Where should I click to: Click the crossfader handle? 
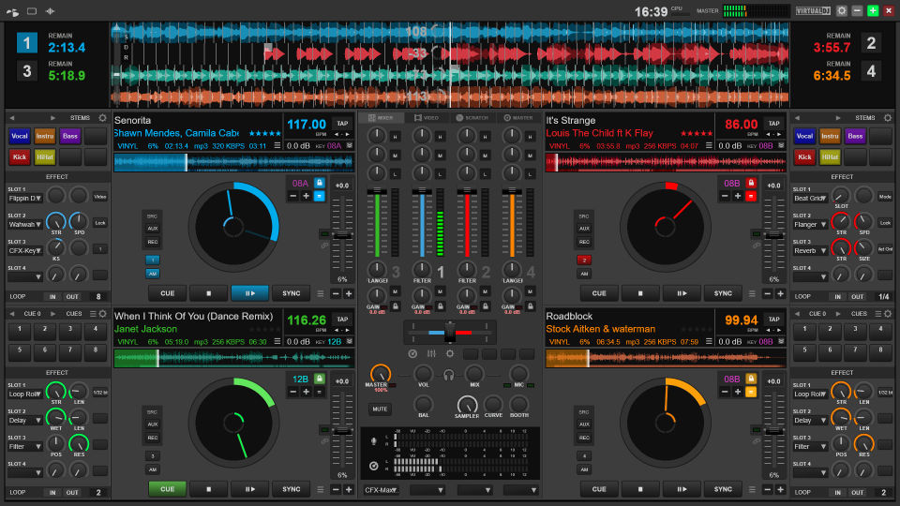450,331
